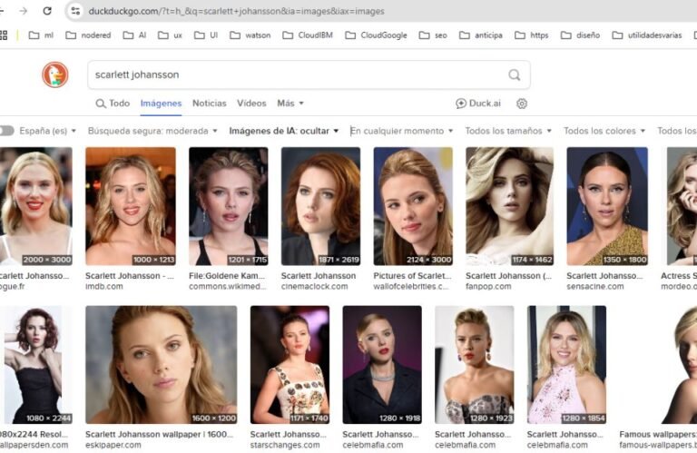This screenshot has width=697, height=453.
Task: Open the 'https' bookmark folder
Action: pos(532,35)
